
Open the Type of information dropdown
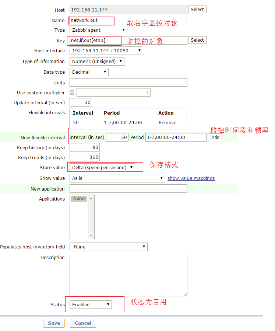pyautogui.click(x=97, y=62)
